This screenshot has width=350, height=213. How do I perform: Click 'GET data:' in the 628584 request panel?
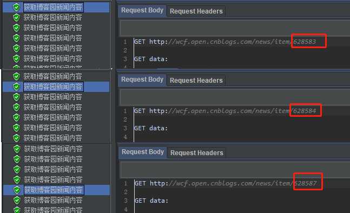pyautogui.click(x=151, y=128)
